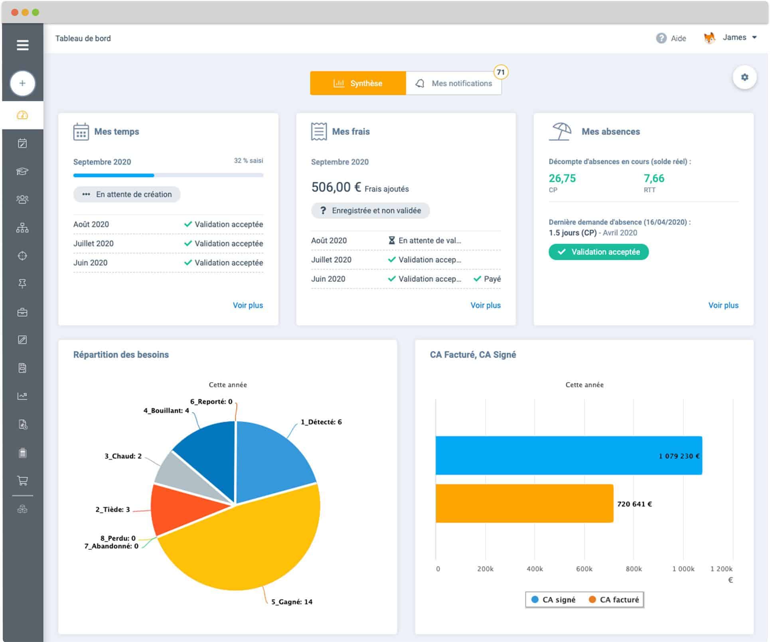770x642 pixels.
Task: Click the plus quick-add button
Action: coord(22,83)
